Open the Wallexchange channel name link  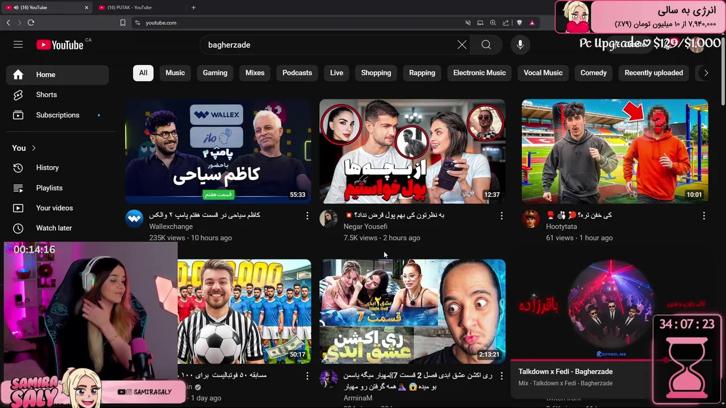(171, 227)
